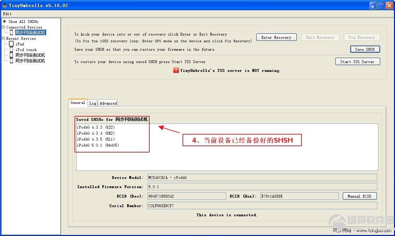Select the General tab

(78, 103)
